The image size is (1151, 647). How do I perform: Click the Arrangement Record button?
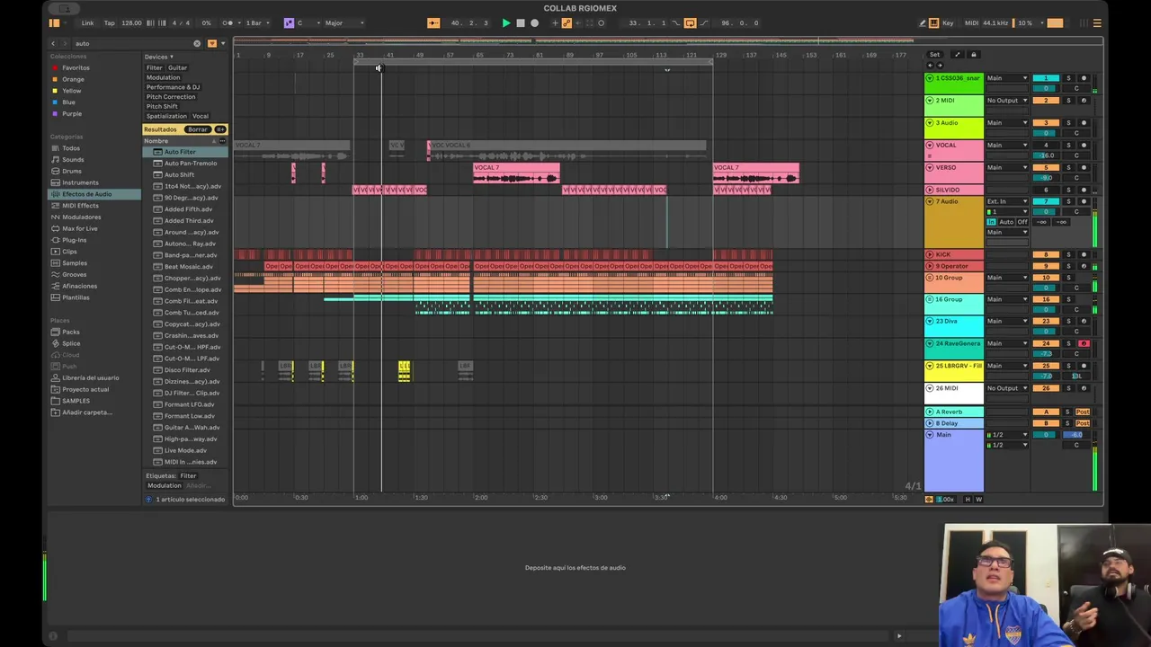click(534, 23)
